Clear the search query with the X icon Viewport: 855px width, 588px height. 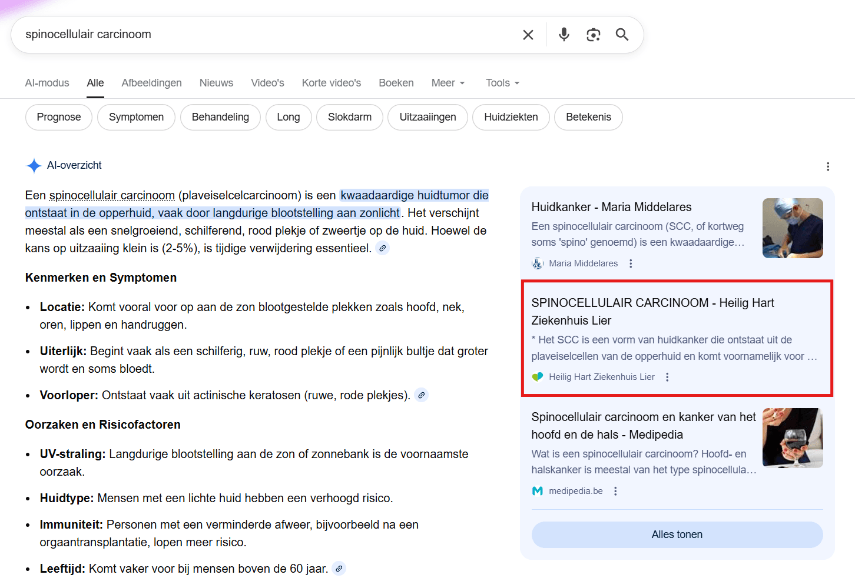point(528,34)
